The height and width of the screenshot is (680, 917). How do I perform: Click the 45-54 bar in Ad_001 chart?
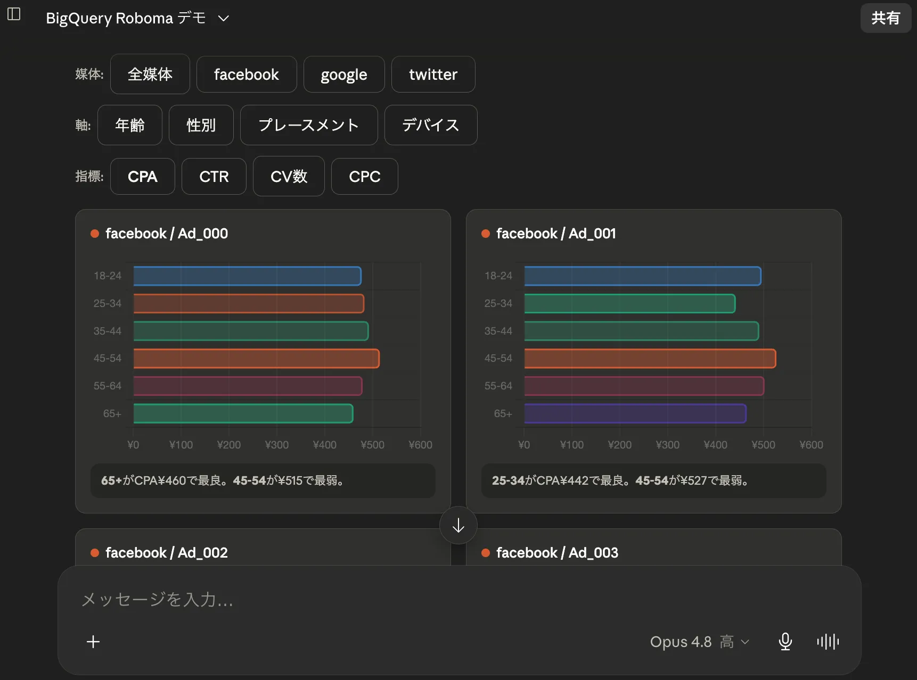(x=650, y=359)
